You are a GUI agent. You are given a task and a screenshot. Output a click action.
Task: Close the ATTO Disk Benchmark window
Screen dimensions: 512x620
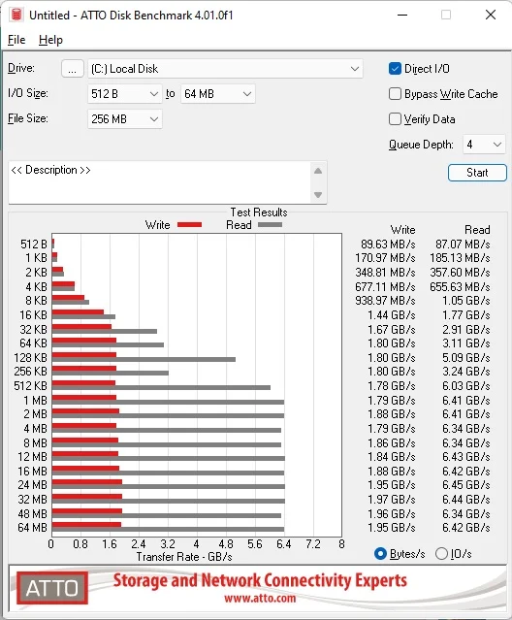click(x=491, y=15)
